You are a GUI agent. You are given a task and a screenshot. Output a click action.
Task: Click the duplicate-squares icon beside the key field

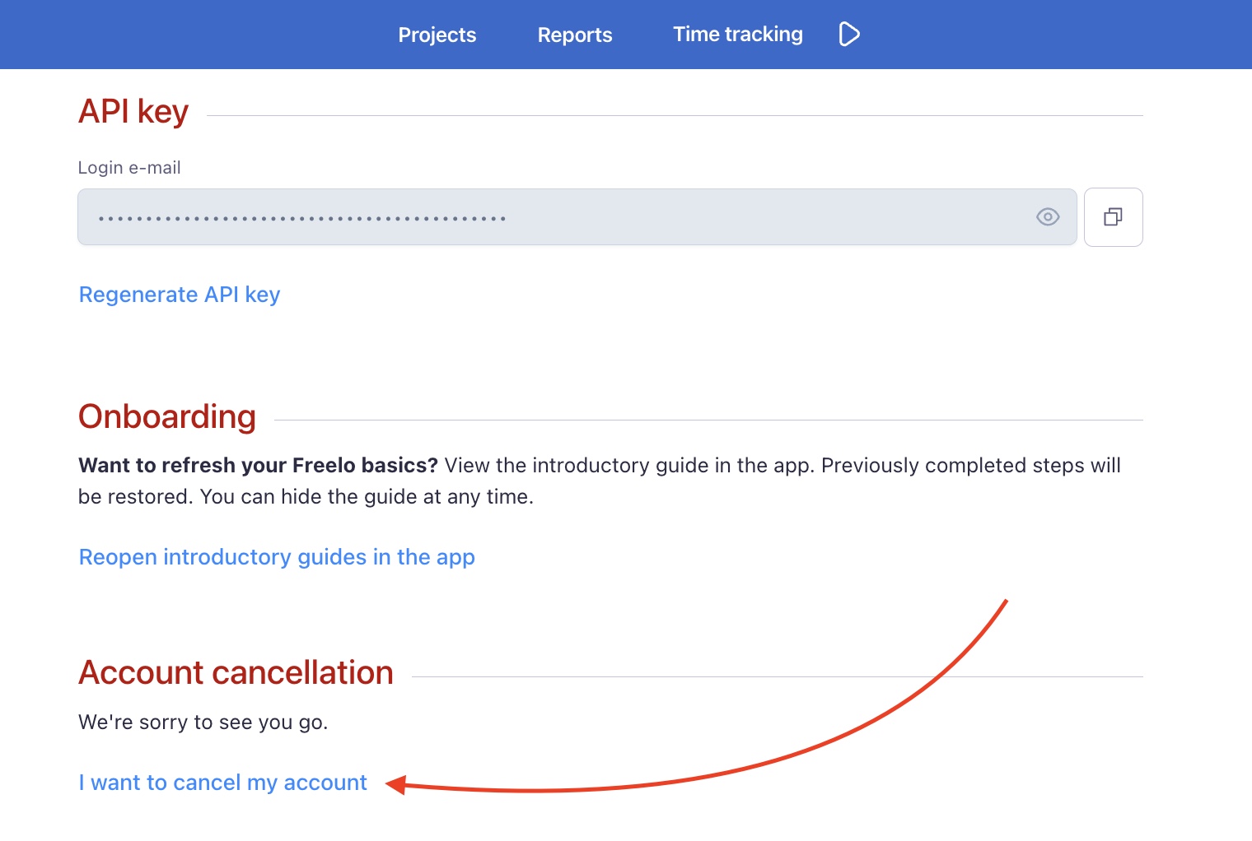[1113, 216]
